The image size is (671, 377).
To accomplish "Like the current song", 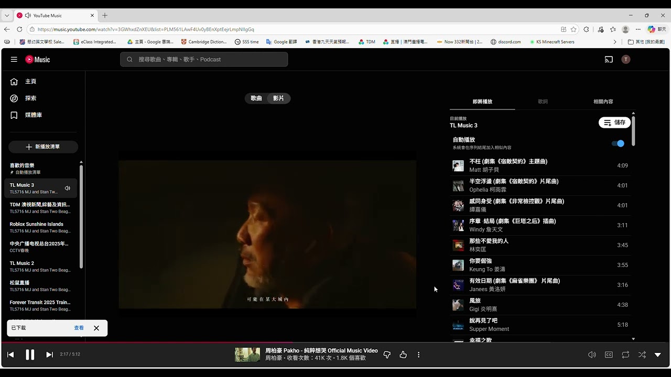I will pos(403,354).
